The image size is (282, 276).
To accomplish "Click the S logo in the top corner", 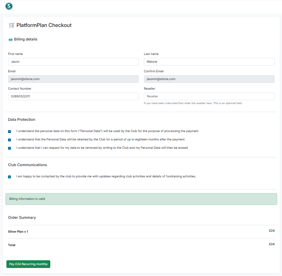I will coord(9,6).
